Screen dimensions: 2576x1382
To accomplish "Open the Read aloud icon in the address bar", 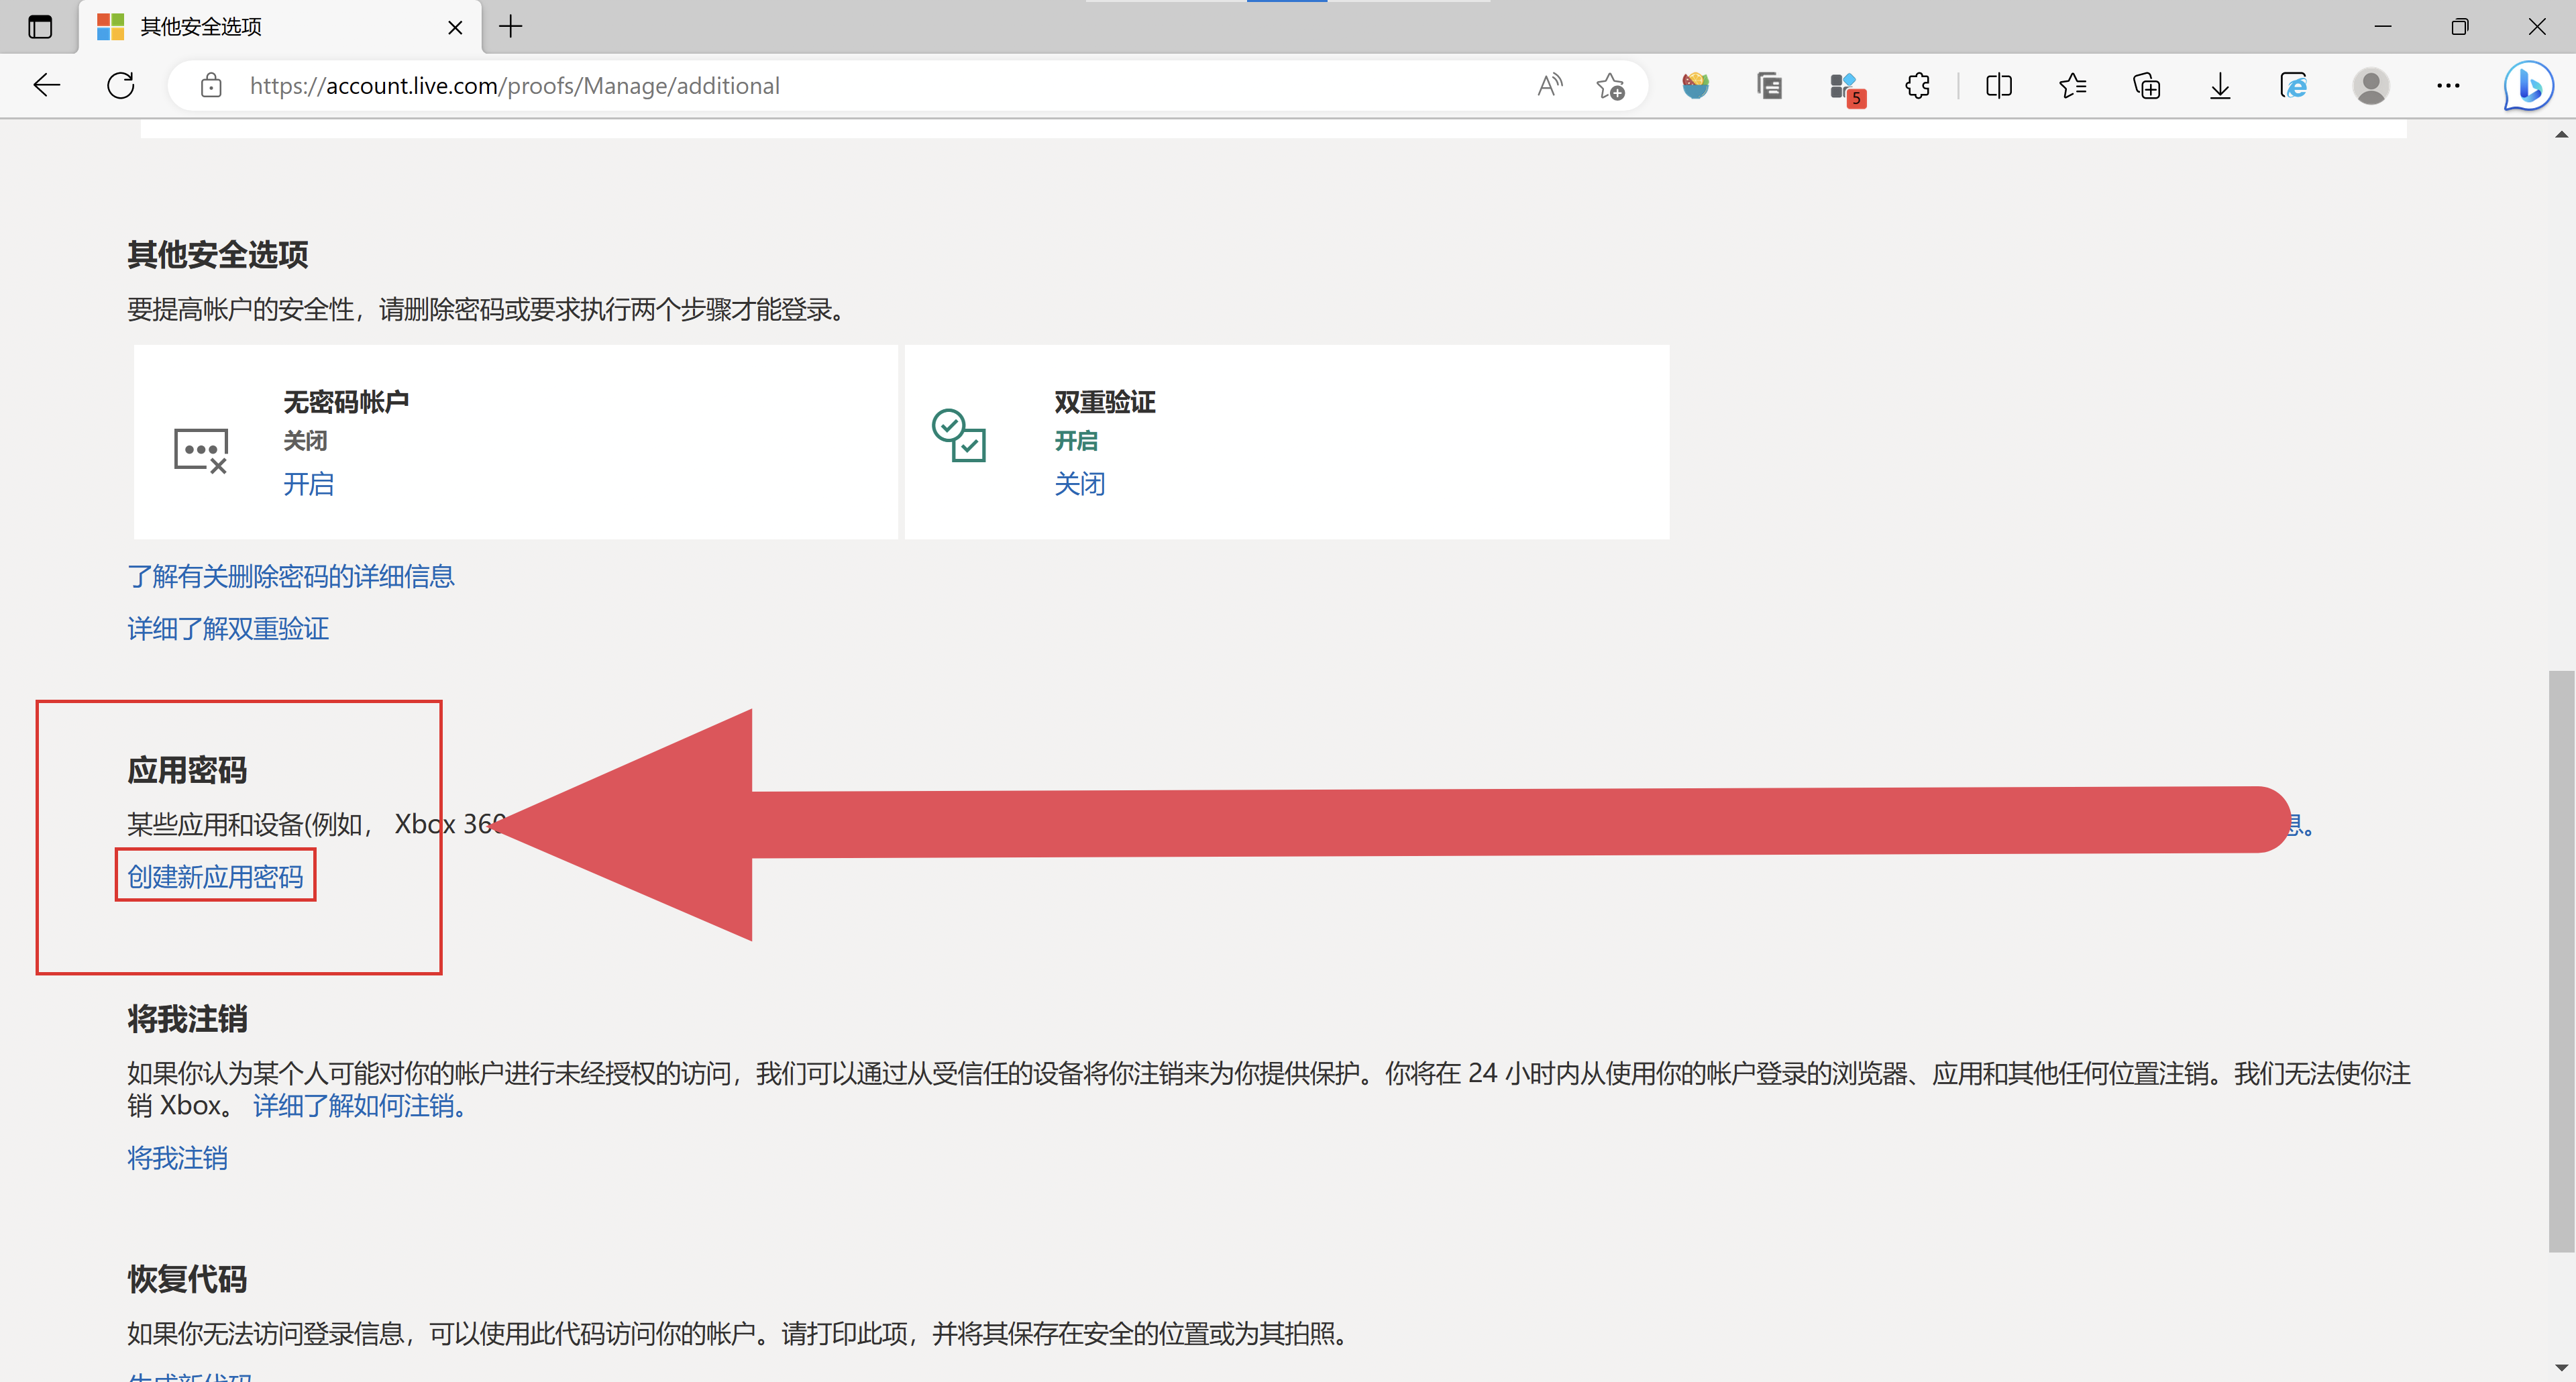I will tap(1549, 86).
